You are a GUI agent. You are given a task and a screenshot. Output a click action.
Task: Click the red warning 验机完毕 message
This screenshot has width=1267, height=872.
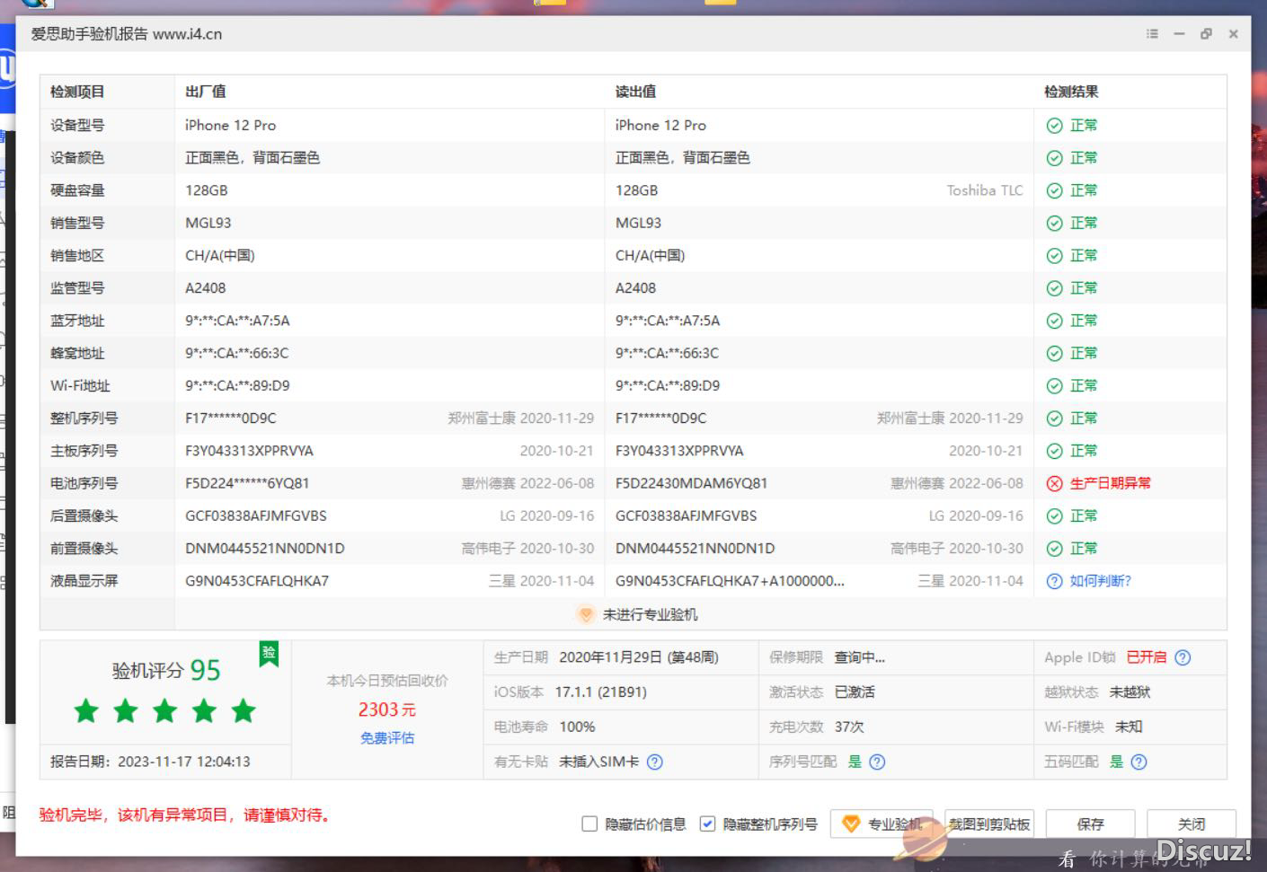(186, 815)
